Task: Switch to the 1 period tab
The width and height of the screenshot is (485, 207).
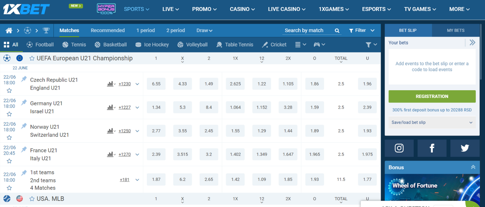Action: tap(146, 31)
